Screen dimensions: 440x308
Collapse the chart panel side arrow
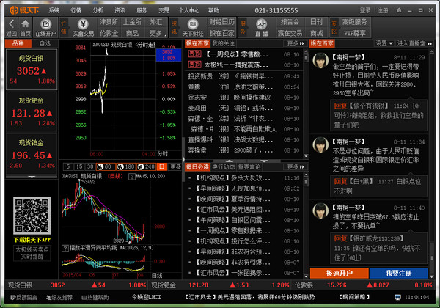pos(183,159)
